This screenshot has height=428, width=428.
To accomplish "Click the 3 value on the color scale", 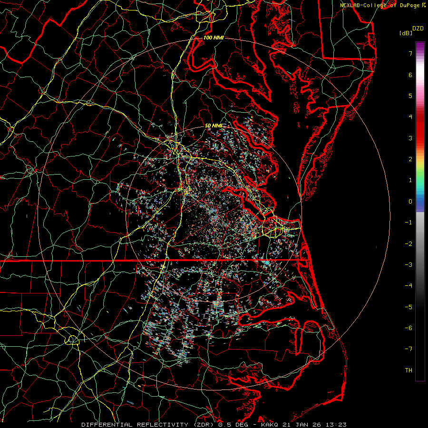I will tap(410, 138).
